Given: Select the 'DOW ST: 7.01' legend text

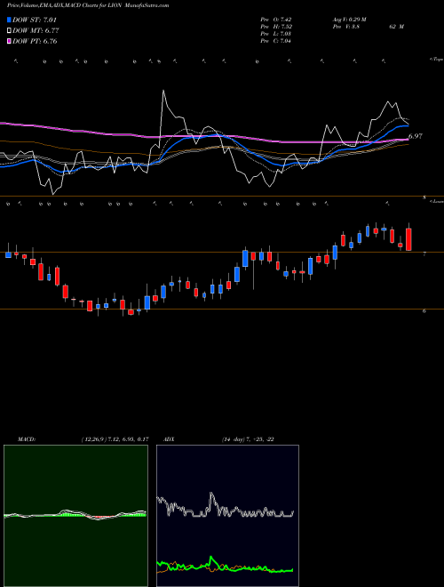Looking at the screenshot, I should click(35, 20).
